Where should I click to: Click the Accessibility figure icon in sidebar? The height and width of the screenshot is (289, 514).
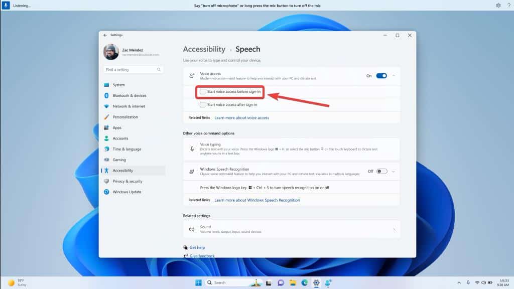point(106,171)
